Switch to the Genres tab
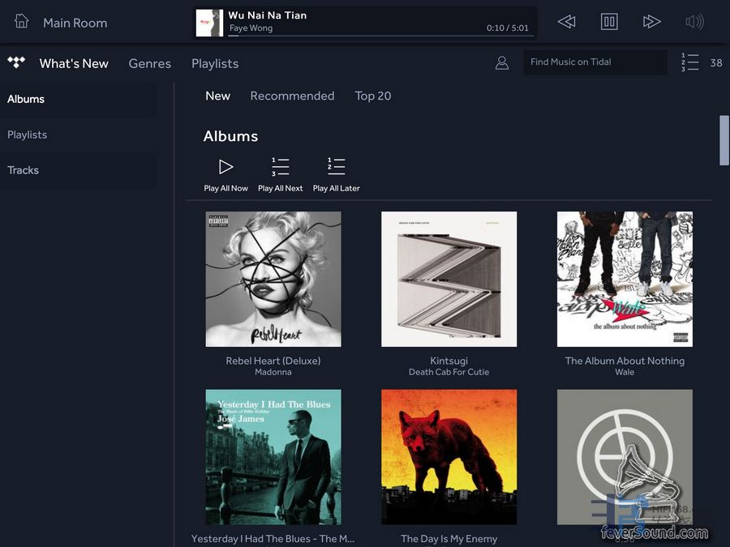Screen dimensions: 730x547 pyautogui.click(x=150, y=63)
